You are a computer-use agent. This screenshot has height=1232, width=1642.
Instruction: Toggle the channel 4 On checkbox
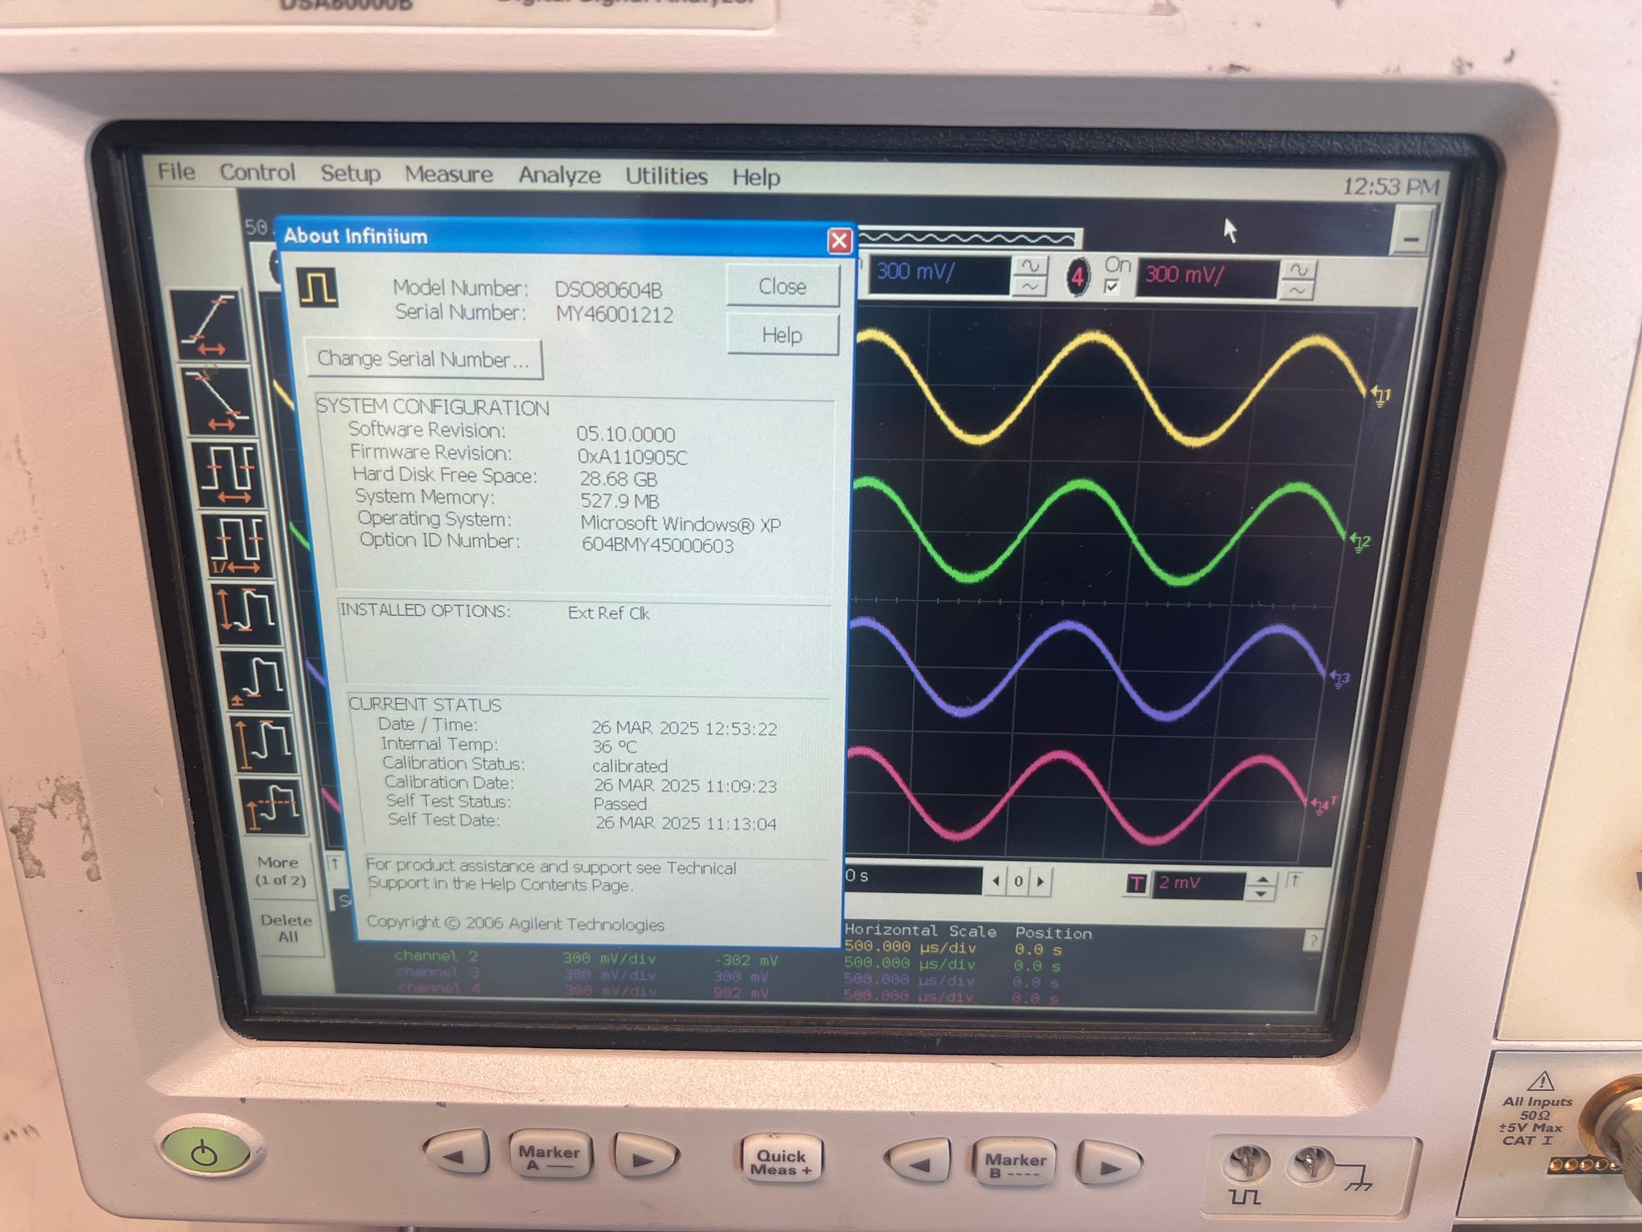click(1111, 287)
